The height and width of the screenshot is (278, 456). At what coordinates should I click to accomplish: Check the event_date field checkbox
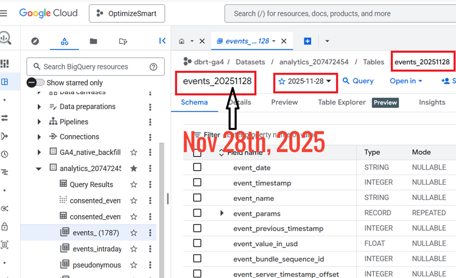(197, 167)
